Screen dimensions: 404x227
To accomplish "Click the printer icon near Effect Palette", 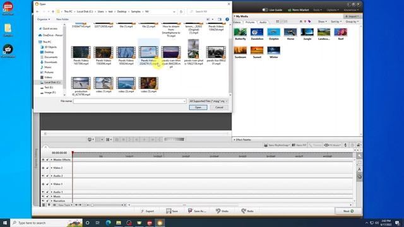I will [358, 145].
